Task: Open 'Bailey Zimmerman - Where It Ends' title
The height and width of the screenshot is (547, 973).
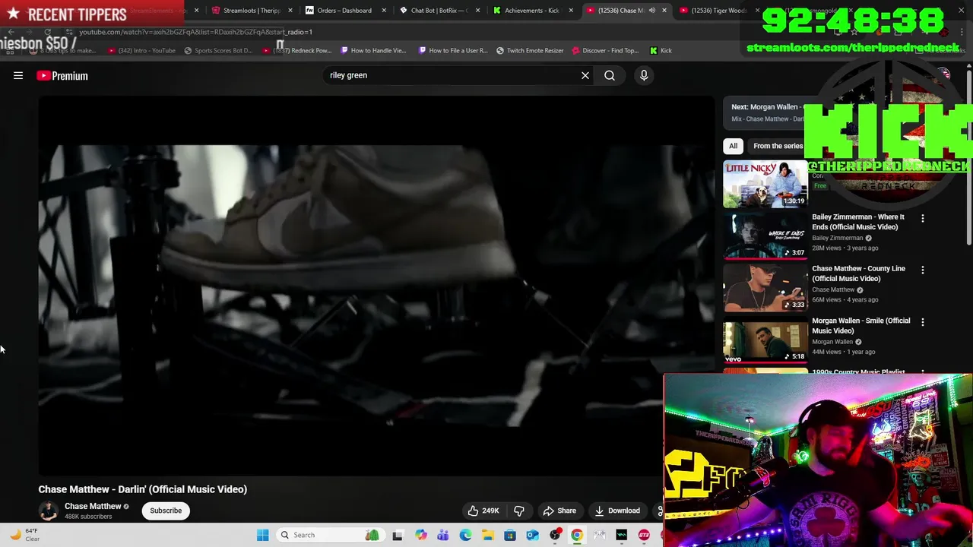Action: 858,222
